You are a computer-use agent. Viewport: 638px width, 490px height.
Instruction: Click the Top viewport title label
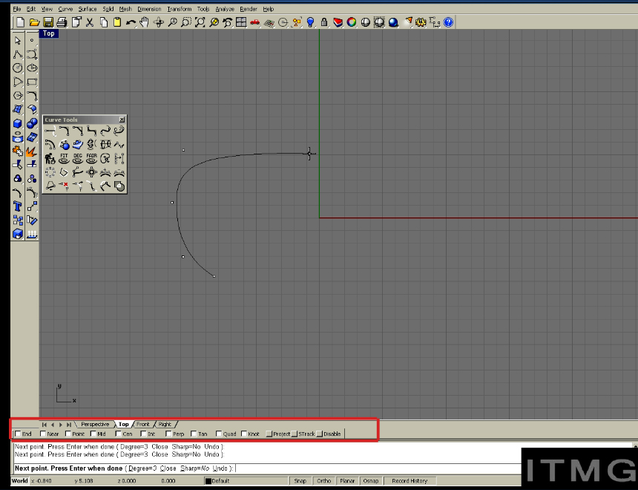[49, 33]
